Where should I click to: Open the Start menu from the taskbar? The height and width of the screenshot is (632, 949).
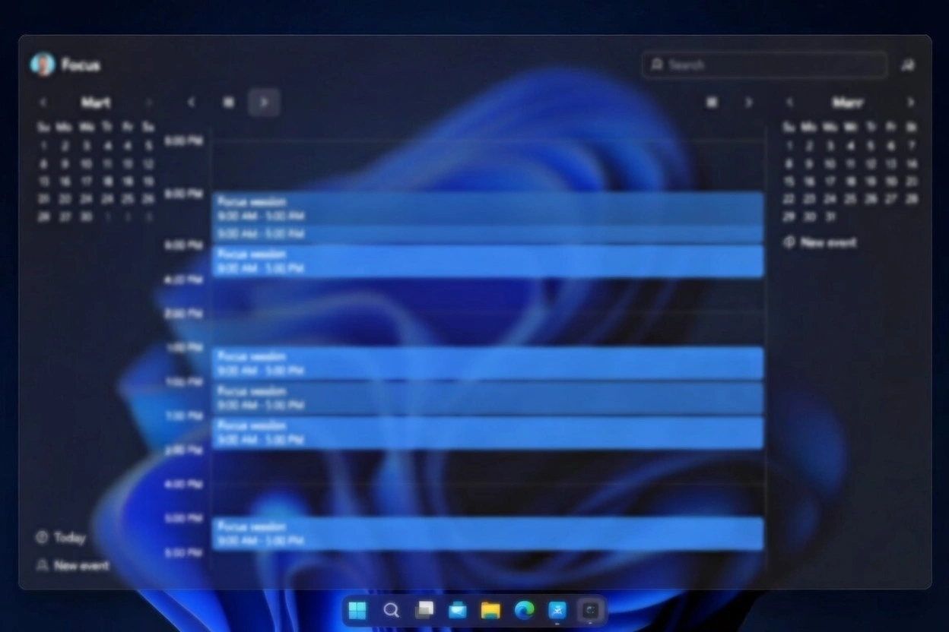[x=357, y=610]
